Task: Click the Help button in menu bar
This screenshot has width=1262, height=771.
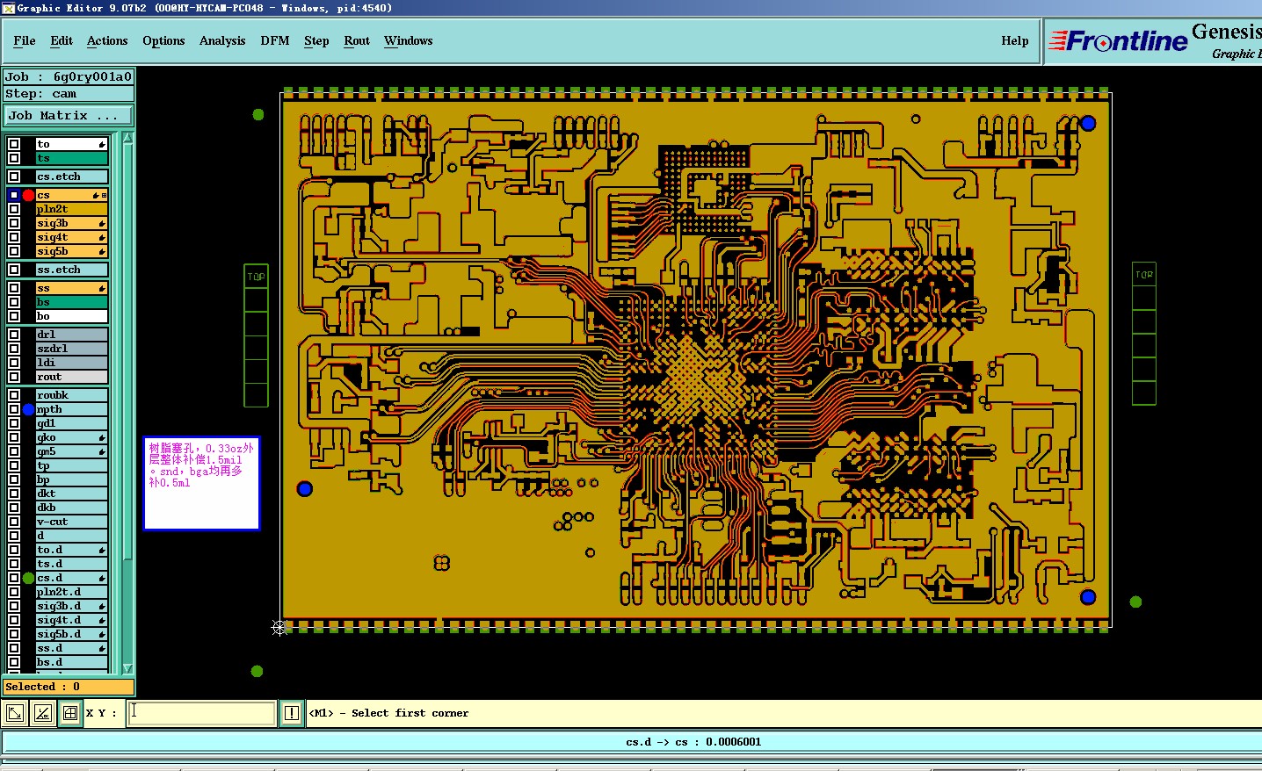Action: pos(1015,40)
